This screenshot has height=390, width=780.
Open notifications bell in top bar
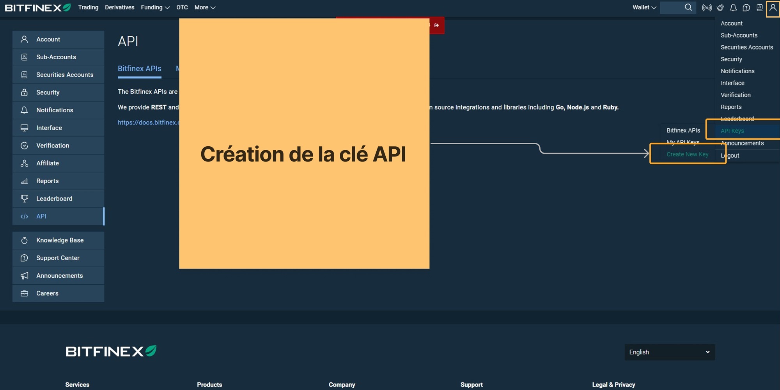click(733, 7)
